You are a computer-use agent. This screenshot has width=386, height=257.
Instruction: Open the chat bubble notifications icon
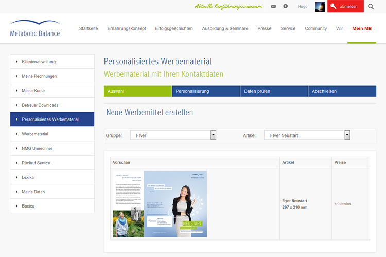point(285,6)
